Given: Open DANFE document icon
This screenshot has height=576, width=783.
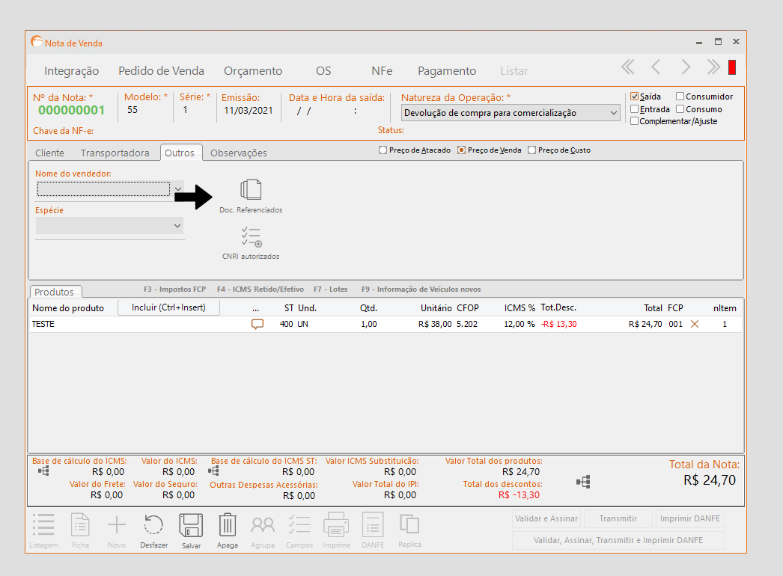Looking at the screenshot, I should [373, 525].
